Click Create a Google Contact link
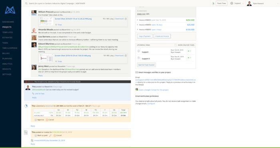 click(x=153, y=90)
